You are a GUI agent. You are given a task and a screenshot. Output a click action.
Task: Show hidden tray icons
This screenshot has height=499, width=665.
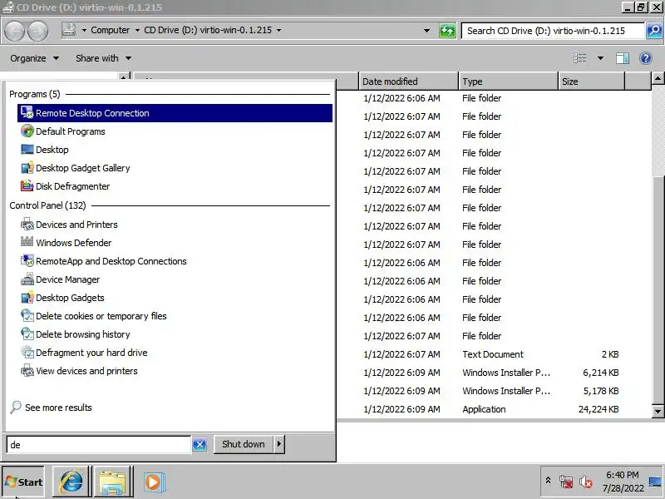548,481
